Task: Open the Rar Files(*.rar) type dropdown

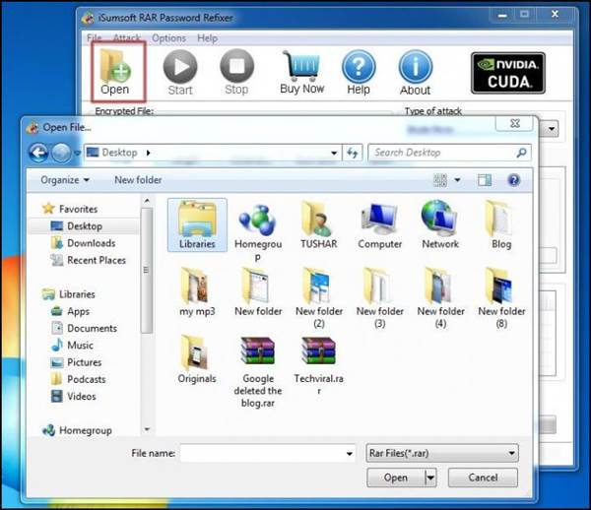Action: pos(441,453)
